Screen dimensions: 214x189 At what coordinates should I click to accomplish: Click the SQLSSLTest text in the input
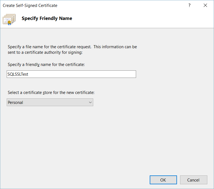click(x=18, y=74)
